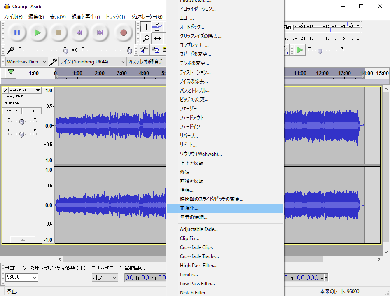Click the microphone icon beside the input device
This screenshot has width=390, height=296.
(x=53, y=61)
